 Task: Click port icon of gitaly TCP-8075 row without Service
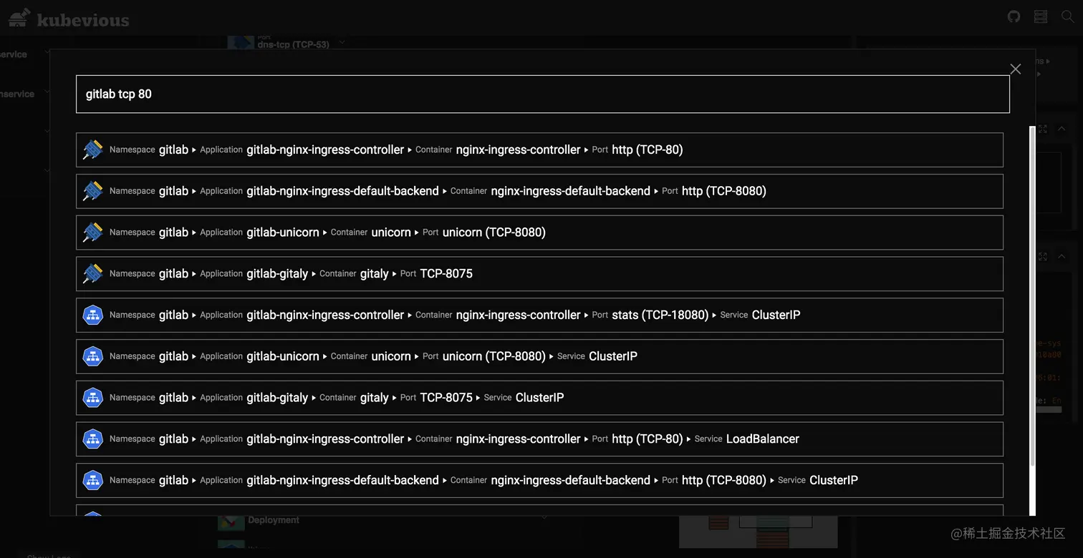tap(93, 274)
